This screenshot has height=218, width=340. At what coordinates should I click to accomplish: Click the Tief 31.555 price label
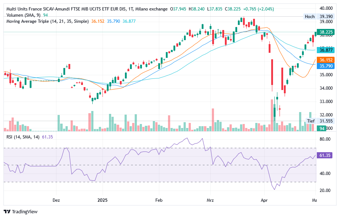pos(320,121)
